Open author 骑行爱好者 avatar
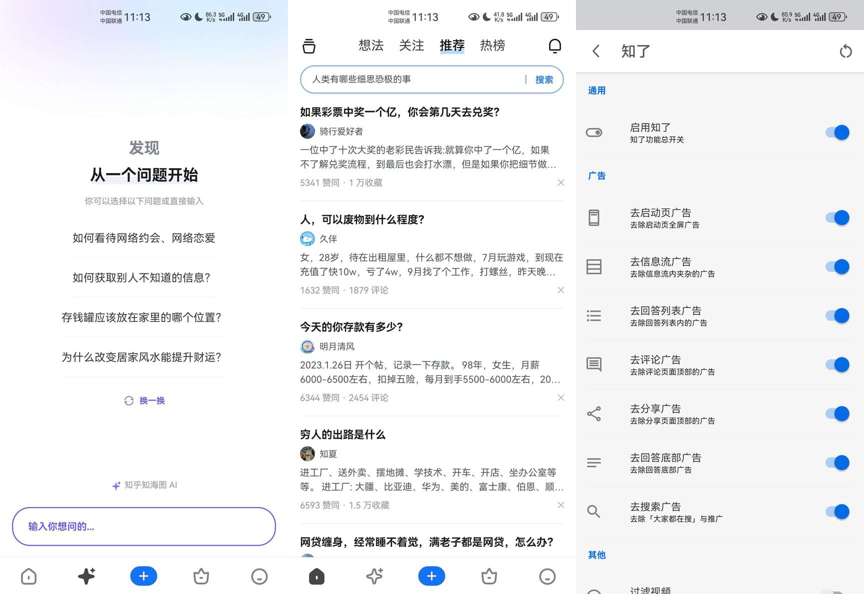864x594 pixels. (x=307, y=131)
